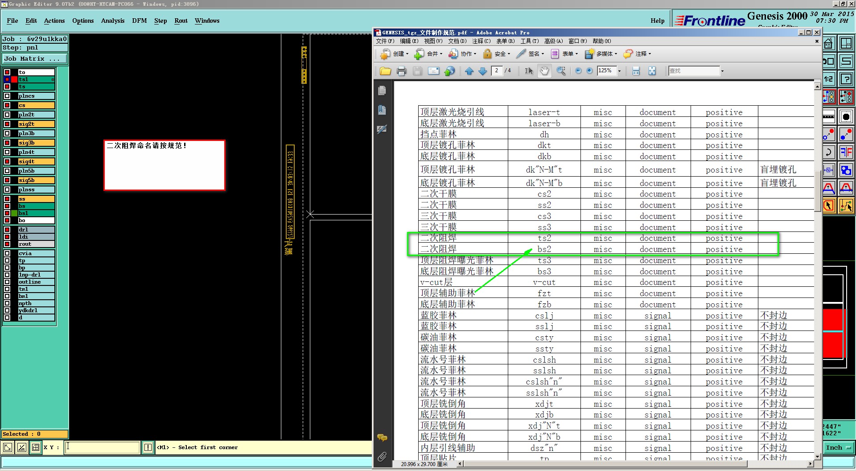Click the Acrobat page number field

[497, 71]
